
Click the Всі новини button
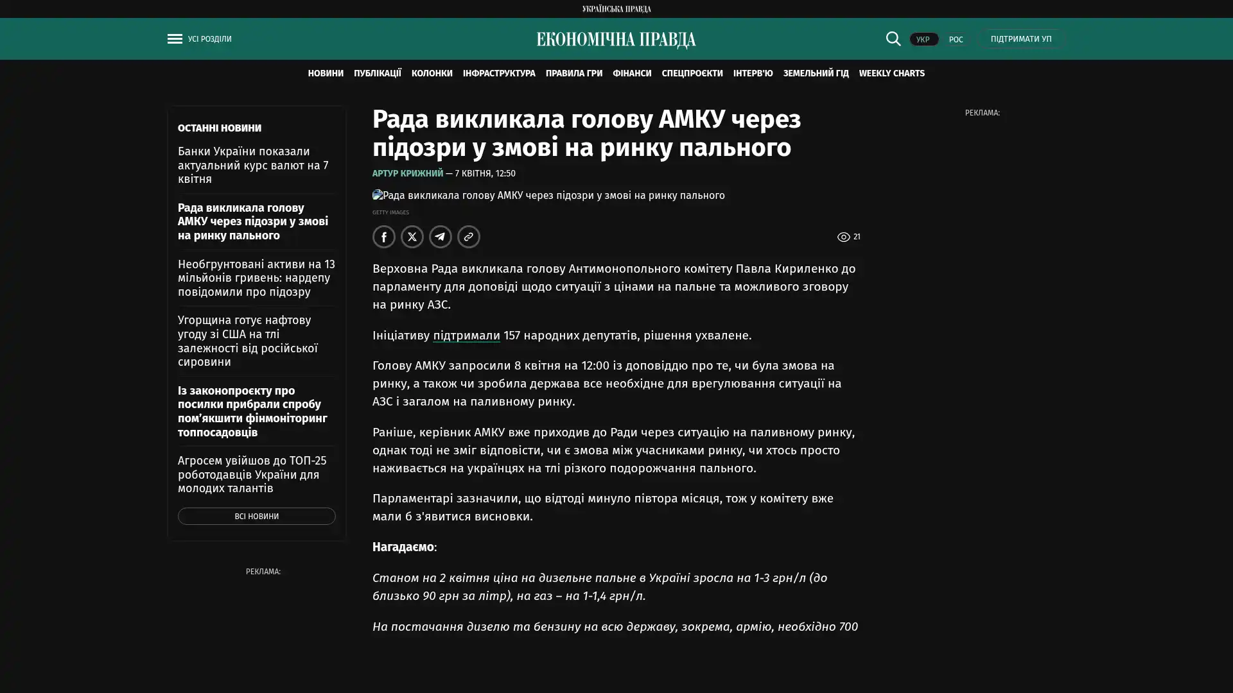[x=256, y=517]
